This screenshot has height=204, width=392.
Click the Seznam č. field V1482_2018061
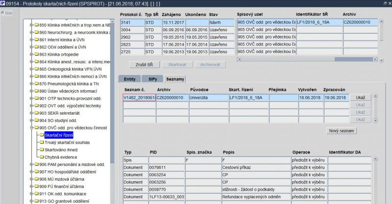[x=139, y=98]
